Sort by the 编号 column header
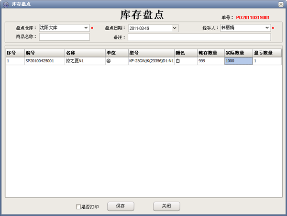The image size is (287, 216). (44, 53)
